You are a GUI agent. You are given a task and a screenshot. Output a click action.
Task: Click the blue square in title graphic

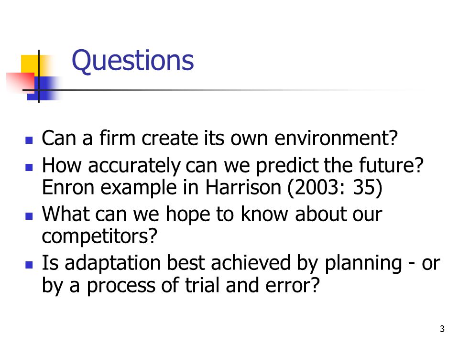click(44, 88)
